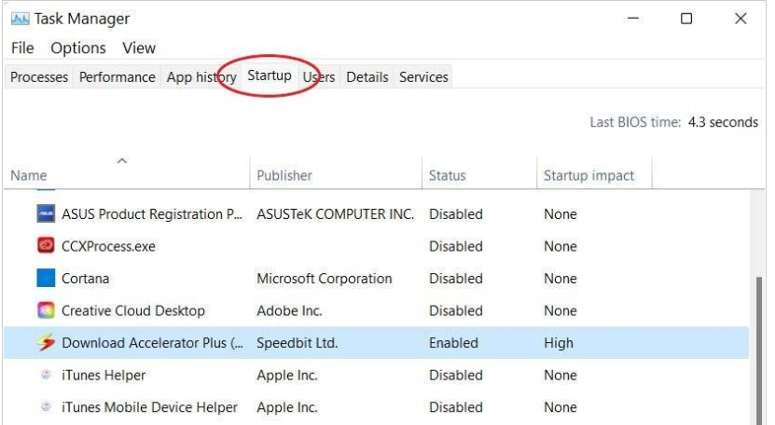Go to the Services tab

click(423, 77)
